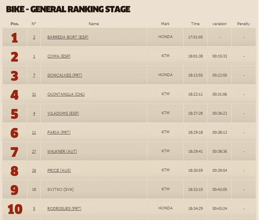259x220 pixels.
Task: Select bike number 26 link
Action: point(34,171)
